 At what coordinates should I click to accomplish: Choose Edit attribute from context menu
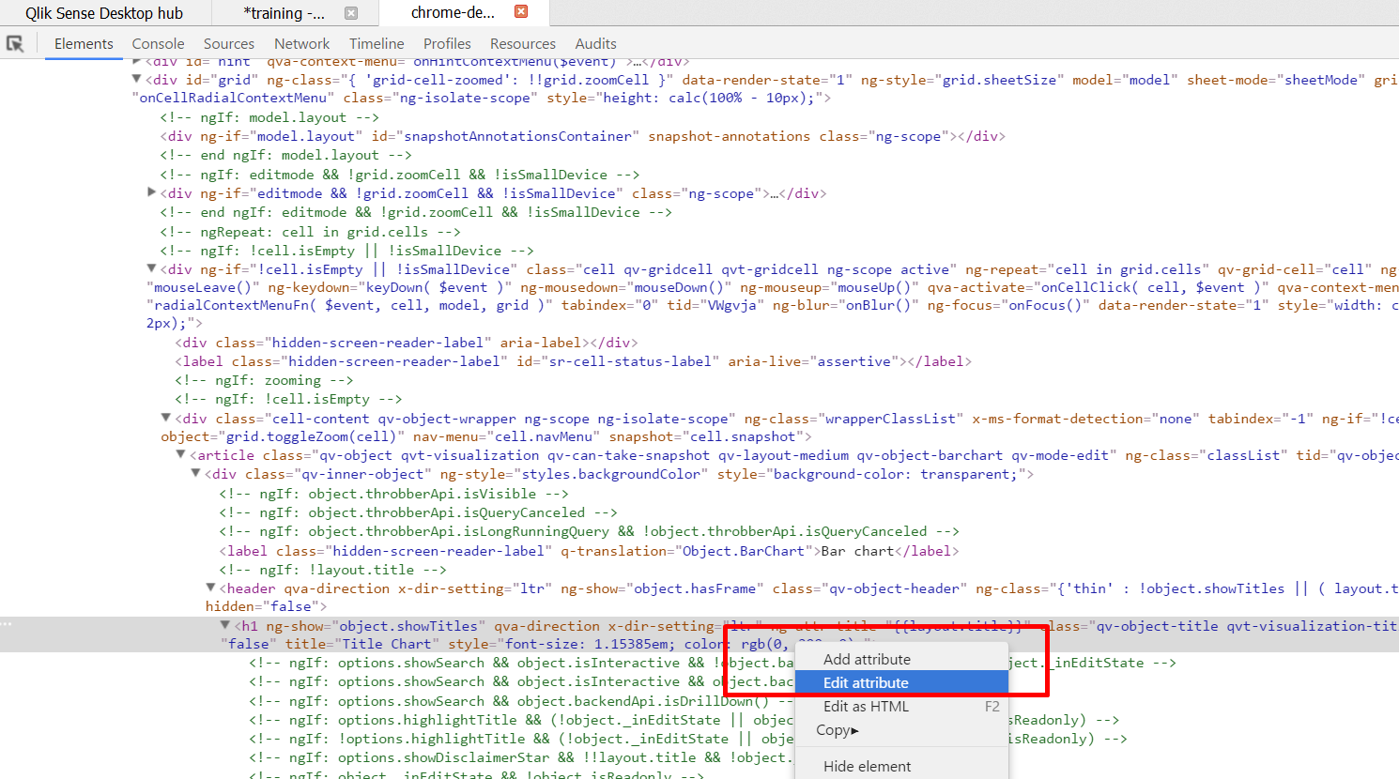(866, 682)
